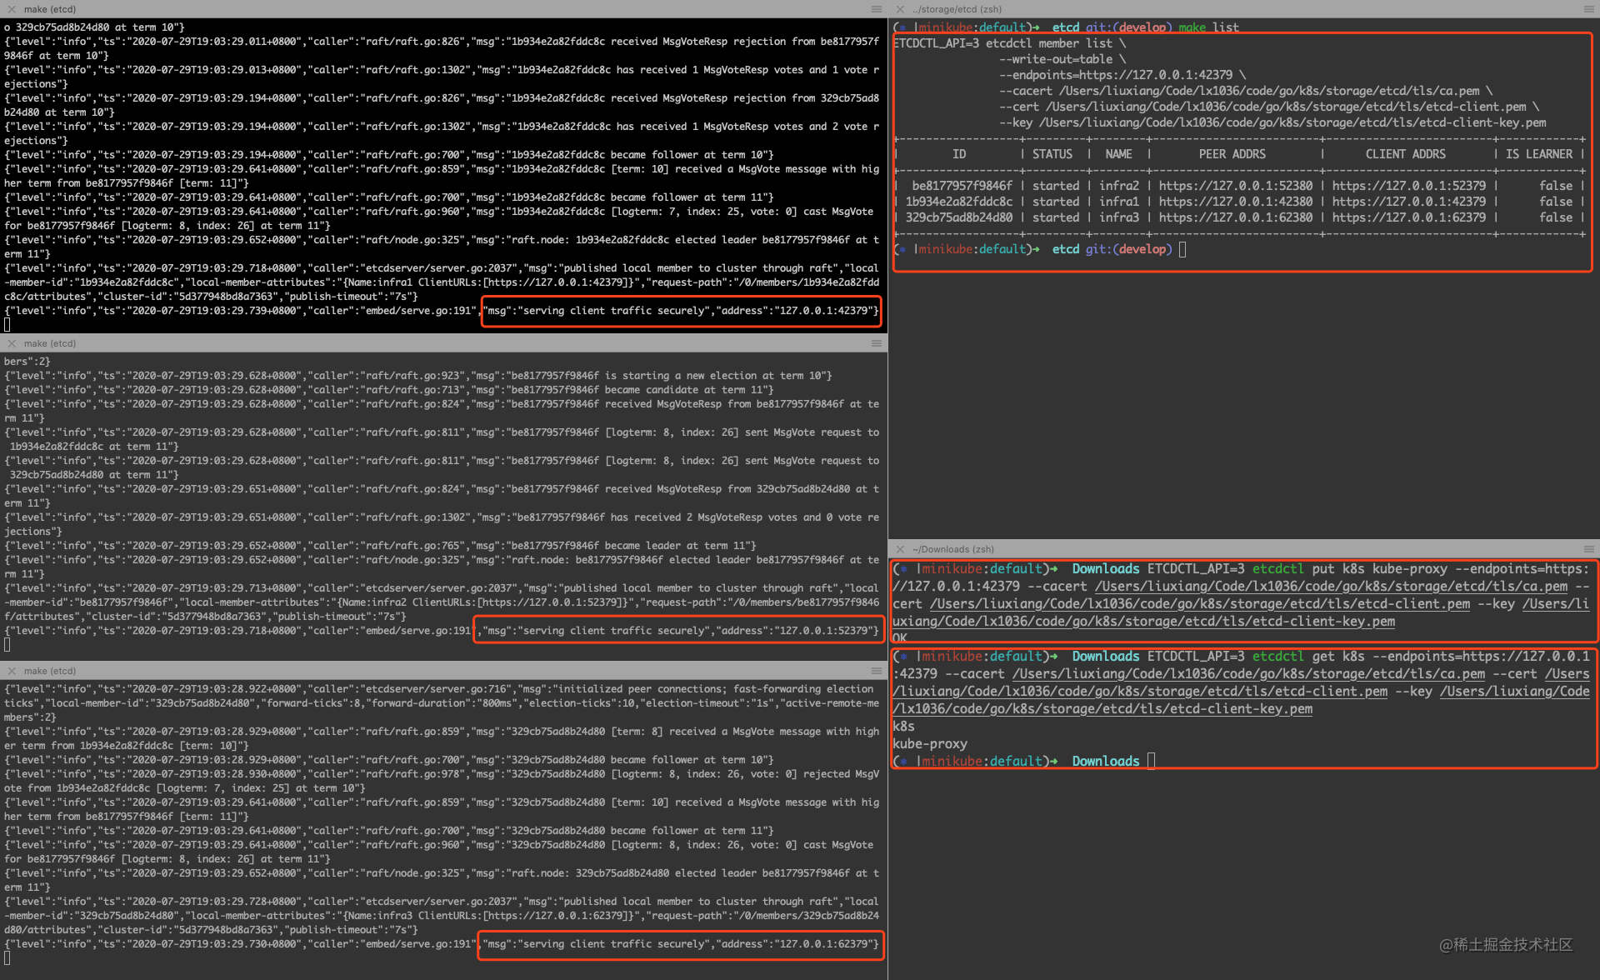The width and height of the screenshot is (1600, 980).
Task: Close the make (etcd) pane serving address 127.0.0.1:52379
Action: click(x=12, y=343)
